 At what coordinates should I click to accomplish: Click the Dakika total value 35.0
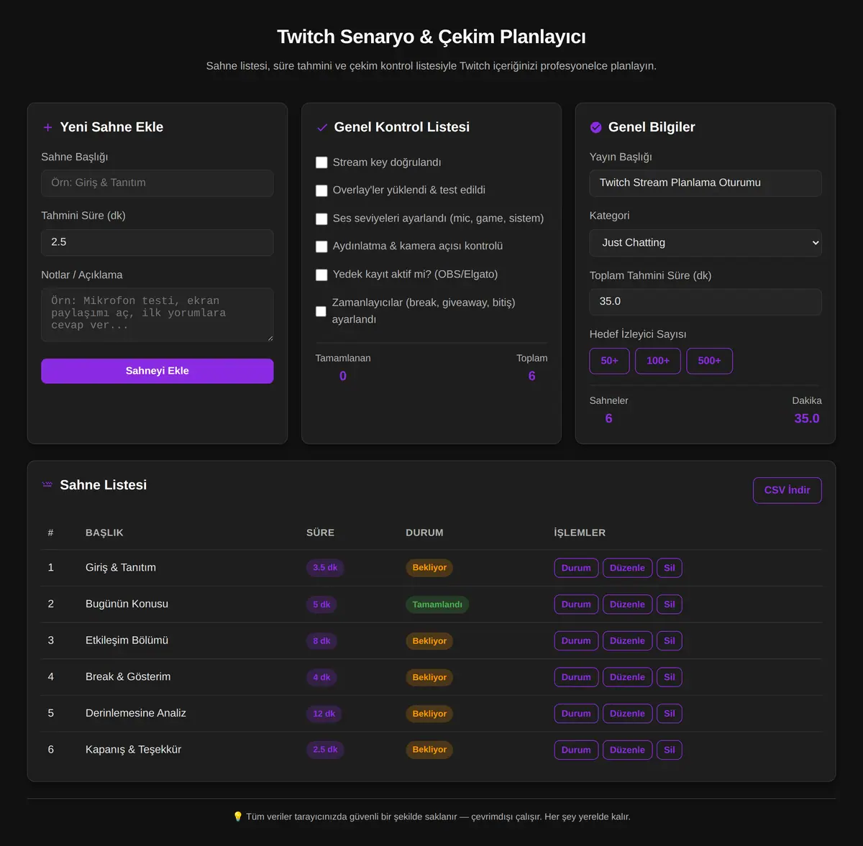806,418
